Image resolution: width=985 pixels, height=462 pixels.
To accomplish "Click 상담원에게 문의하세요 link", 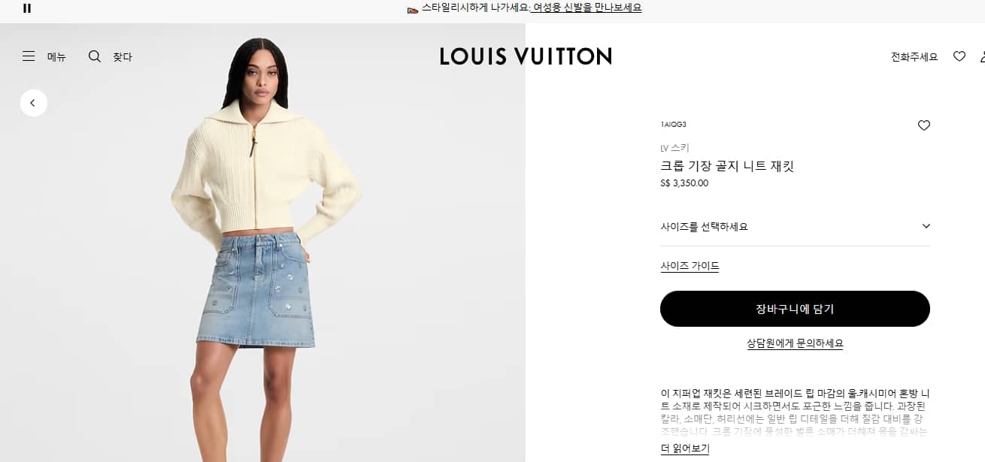I will (795, 343).
